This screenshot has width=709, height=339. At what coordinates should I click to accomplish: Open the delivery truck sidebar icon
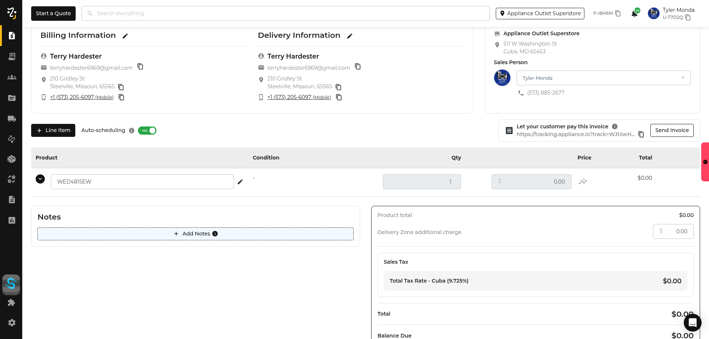pyautogui.click(x=11, y=119)
